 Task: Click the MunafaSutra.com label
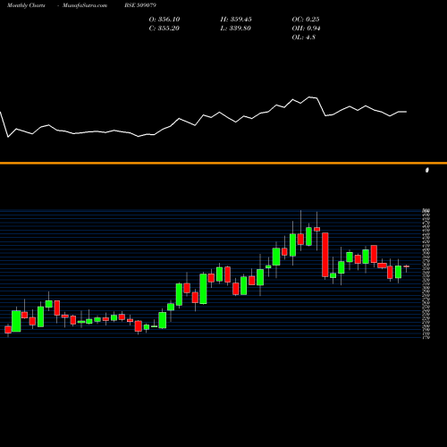pos(85,5)
